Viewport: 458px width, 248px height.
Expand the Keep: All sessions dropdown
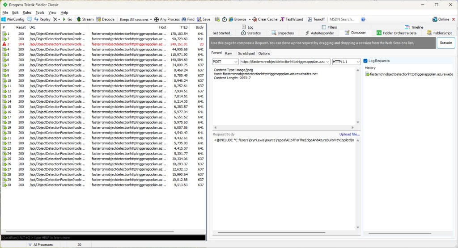[136, 19]
